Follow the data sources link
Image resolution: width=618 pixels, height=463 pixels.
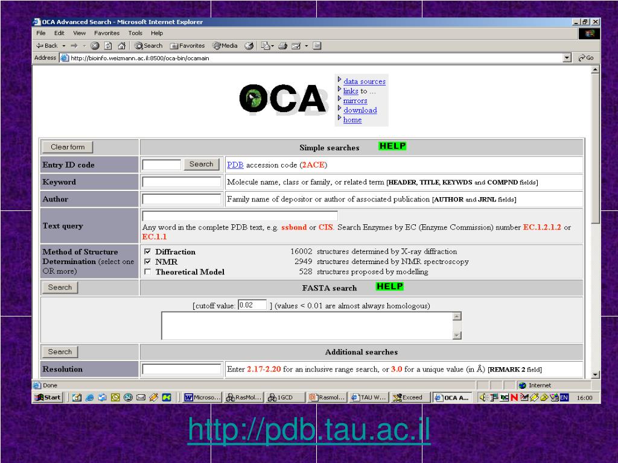(x=365, y=81)
